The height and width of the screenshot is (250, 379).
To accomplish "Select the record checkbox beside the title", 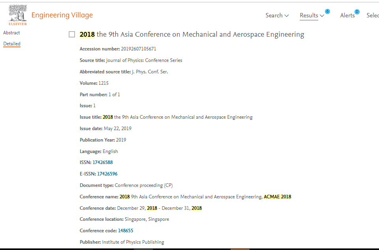I will 72,34.
